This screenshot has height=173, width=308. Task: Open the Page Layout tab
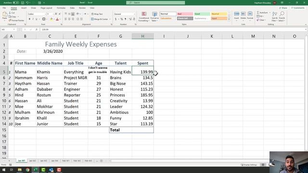(46, 8)
